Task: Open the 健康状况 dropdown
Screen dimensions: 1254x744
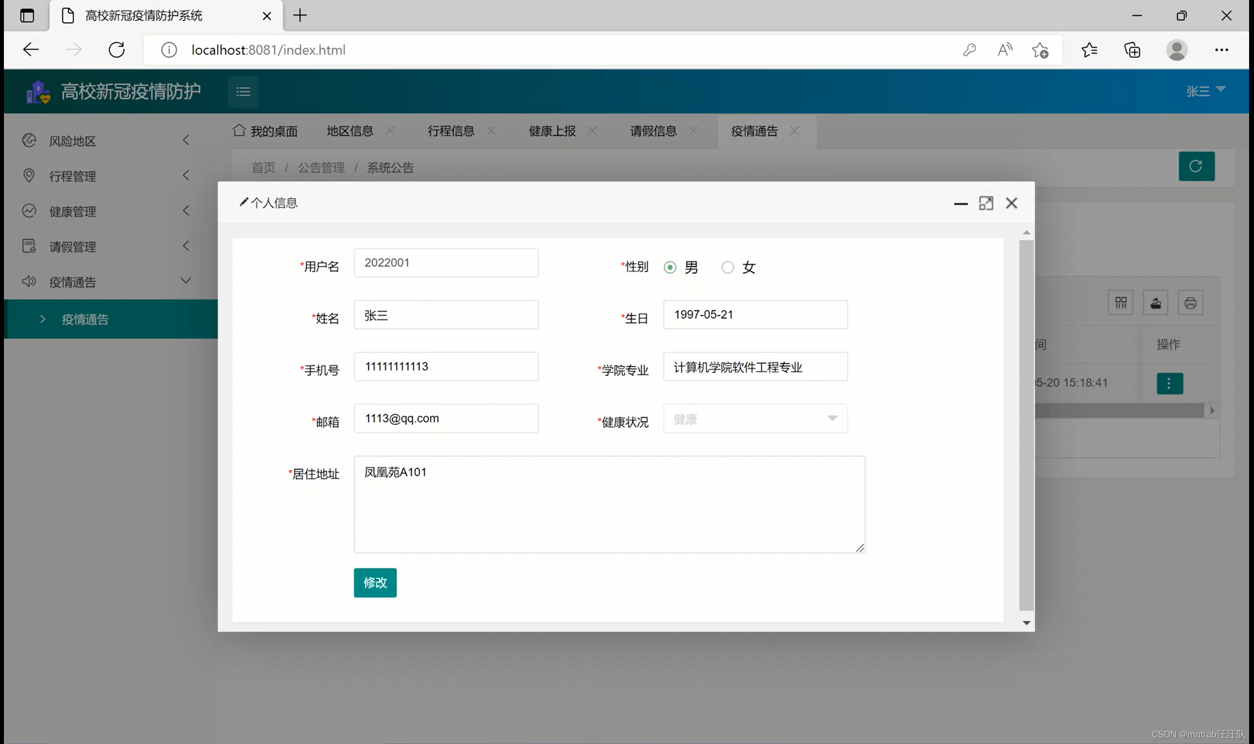Action: pos(755,418)
